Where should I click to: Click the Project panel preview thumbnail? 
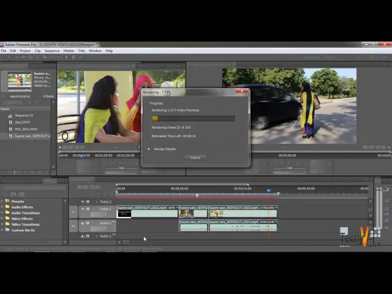pos(20,81)
